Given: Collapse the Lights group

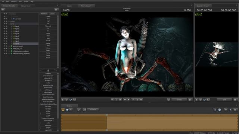Looking at the screenshot, I should click(9, 24).
